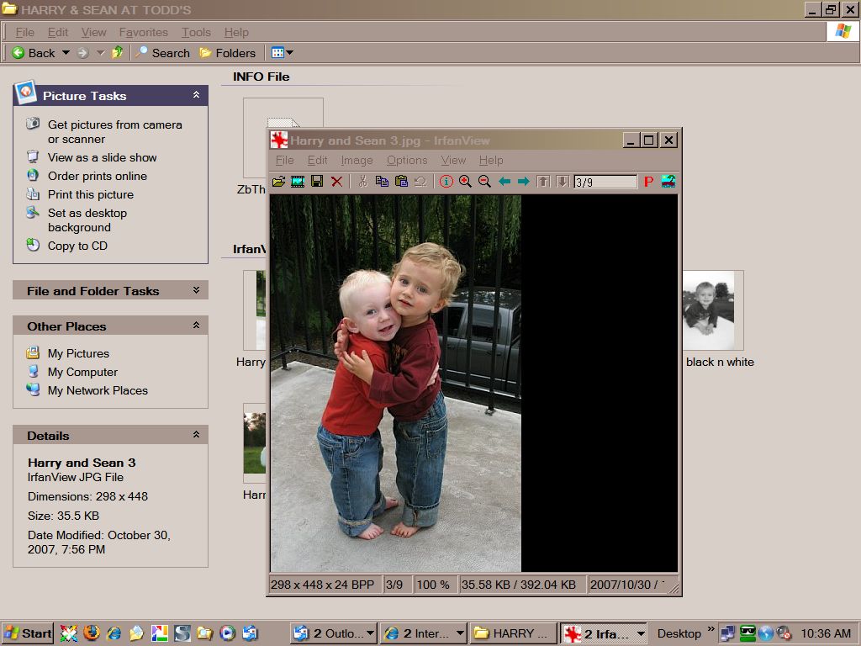
Task: Go to previous image with left arrow
Action: (x=504, y=181)
